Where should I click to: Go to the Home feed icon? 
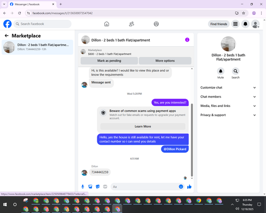click(x=106, y=24)
